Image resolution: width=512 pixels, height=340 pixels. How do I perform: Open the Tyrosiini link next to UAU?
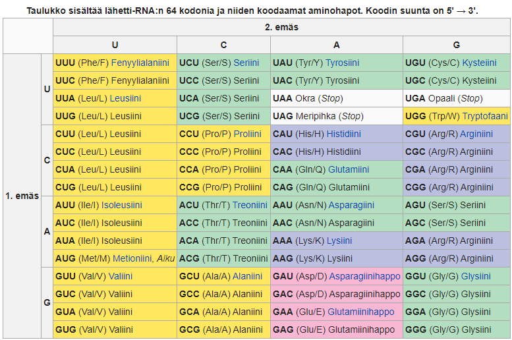coord(342,63)
